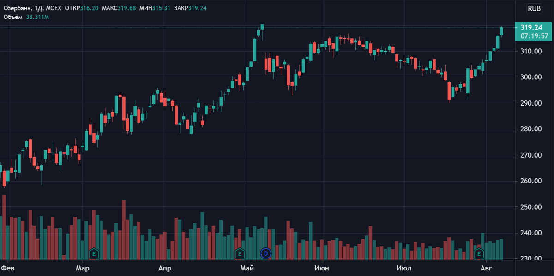Click the МАКС 319.68 high value
The width and height of the screenshot is (554, 276).
click(x=118, y=8)
